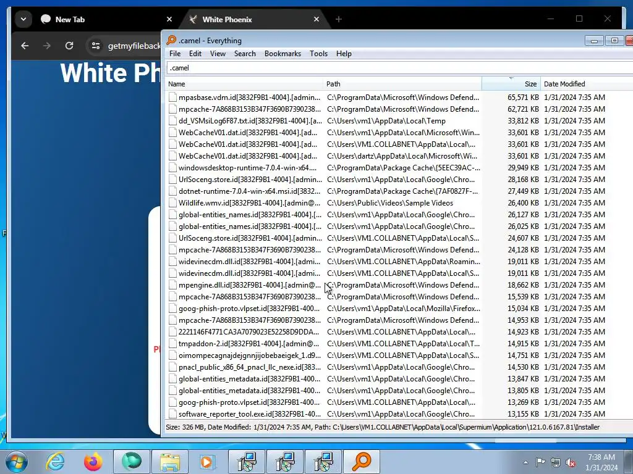Click the browser back arrow

coord(25,46)
